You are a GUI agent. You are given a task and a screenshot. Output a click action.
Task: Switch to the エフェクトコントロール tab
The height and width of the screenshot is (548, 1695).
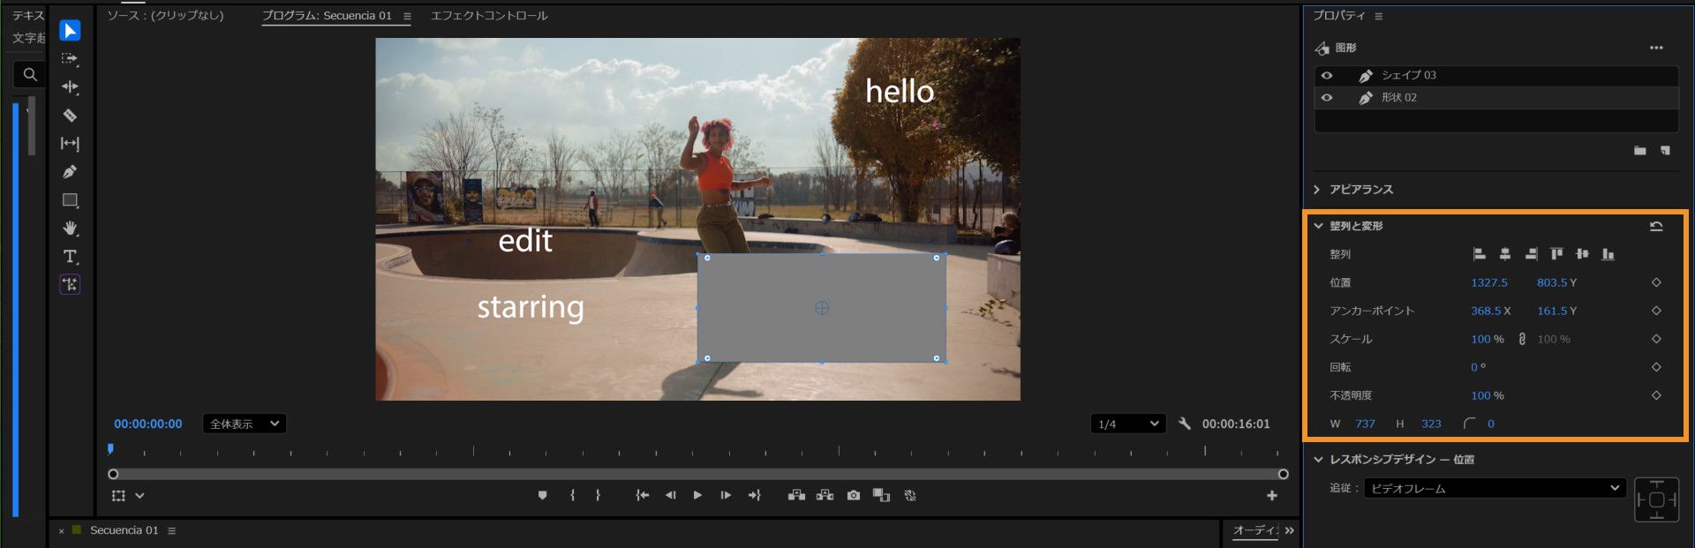489,16
